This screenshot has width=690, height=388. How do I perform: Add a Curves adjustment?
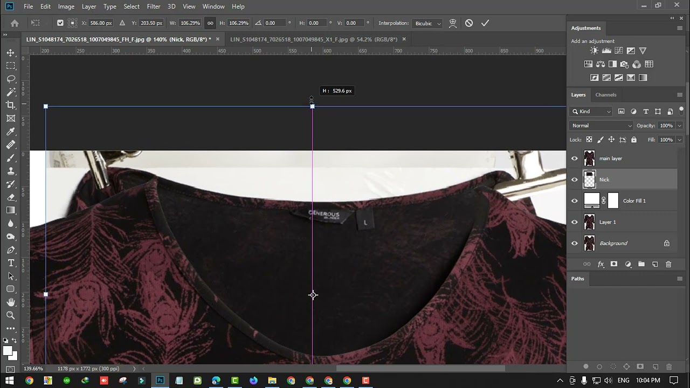pyautogui.click(x=618, y=51)
